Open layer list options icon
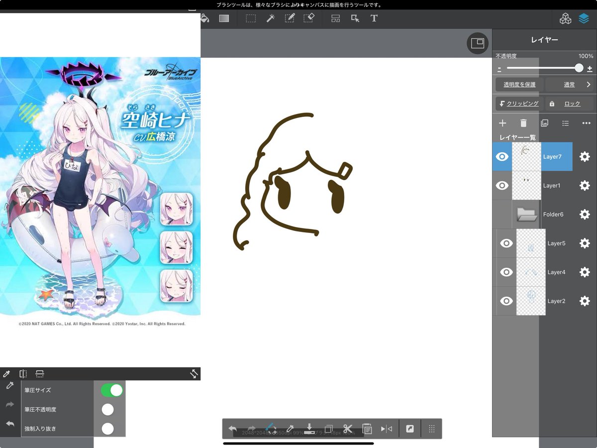The image size is (597, 448). pyautogui.click(x=565, y=123)
